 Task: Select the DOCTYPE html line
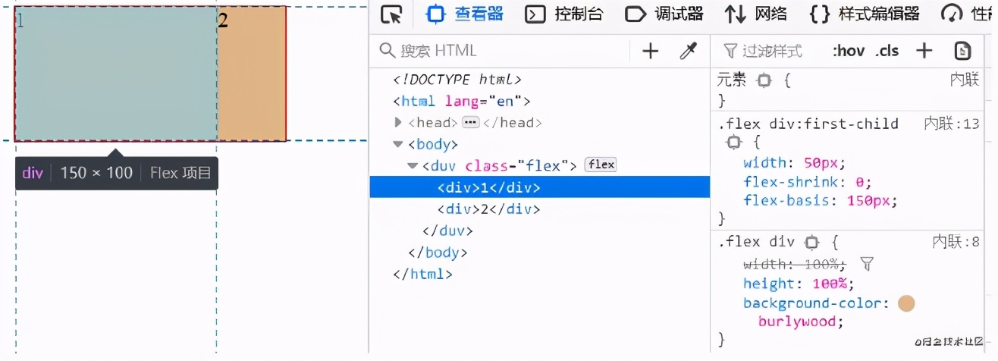457,80
